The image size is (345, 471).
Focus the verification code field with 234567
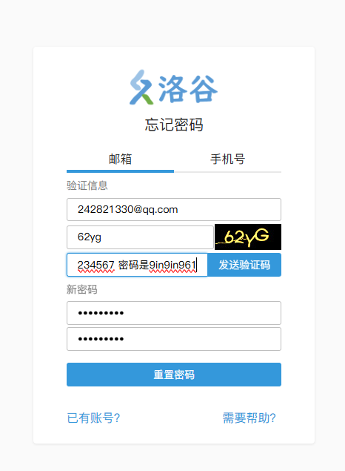[137, 265]
